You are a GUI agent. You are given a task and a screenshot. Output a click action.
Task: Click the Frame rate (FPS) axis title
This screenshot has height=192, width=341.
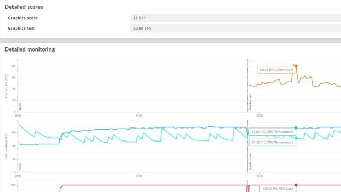(6, 86)
